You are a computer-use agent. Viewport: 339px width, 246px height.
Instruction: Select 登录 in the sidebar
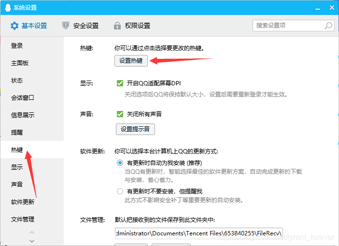(x=32, y=45)
